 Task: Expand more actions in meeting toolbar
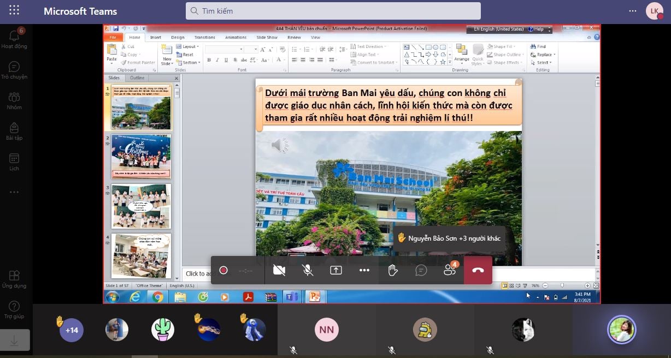(364, 270)
